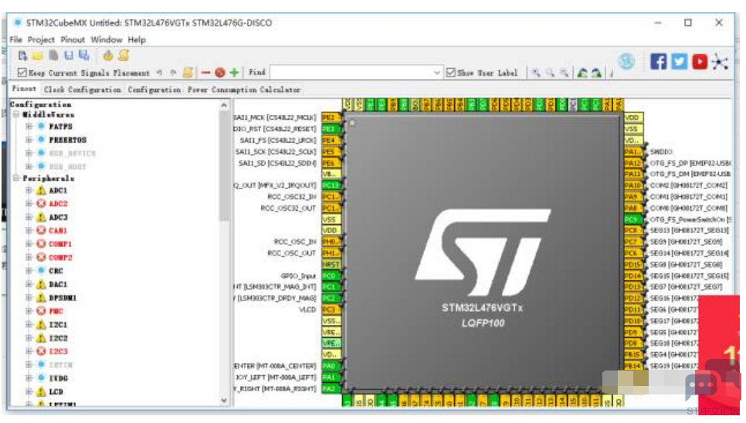This screenshot has width=746, height=423.
Task: Switch to Clock Configuration tab
Action: (x=83, y=90)
